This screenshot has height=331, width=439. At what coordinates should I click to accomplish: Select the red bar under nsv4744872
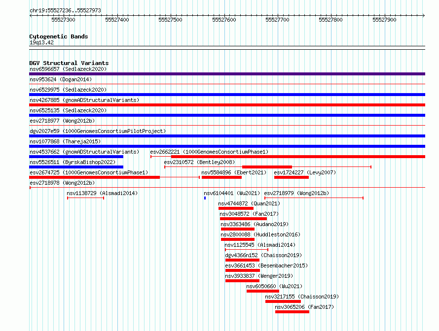(236, 208)
